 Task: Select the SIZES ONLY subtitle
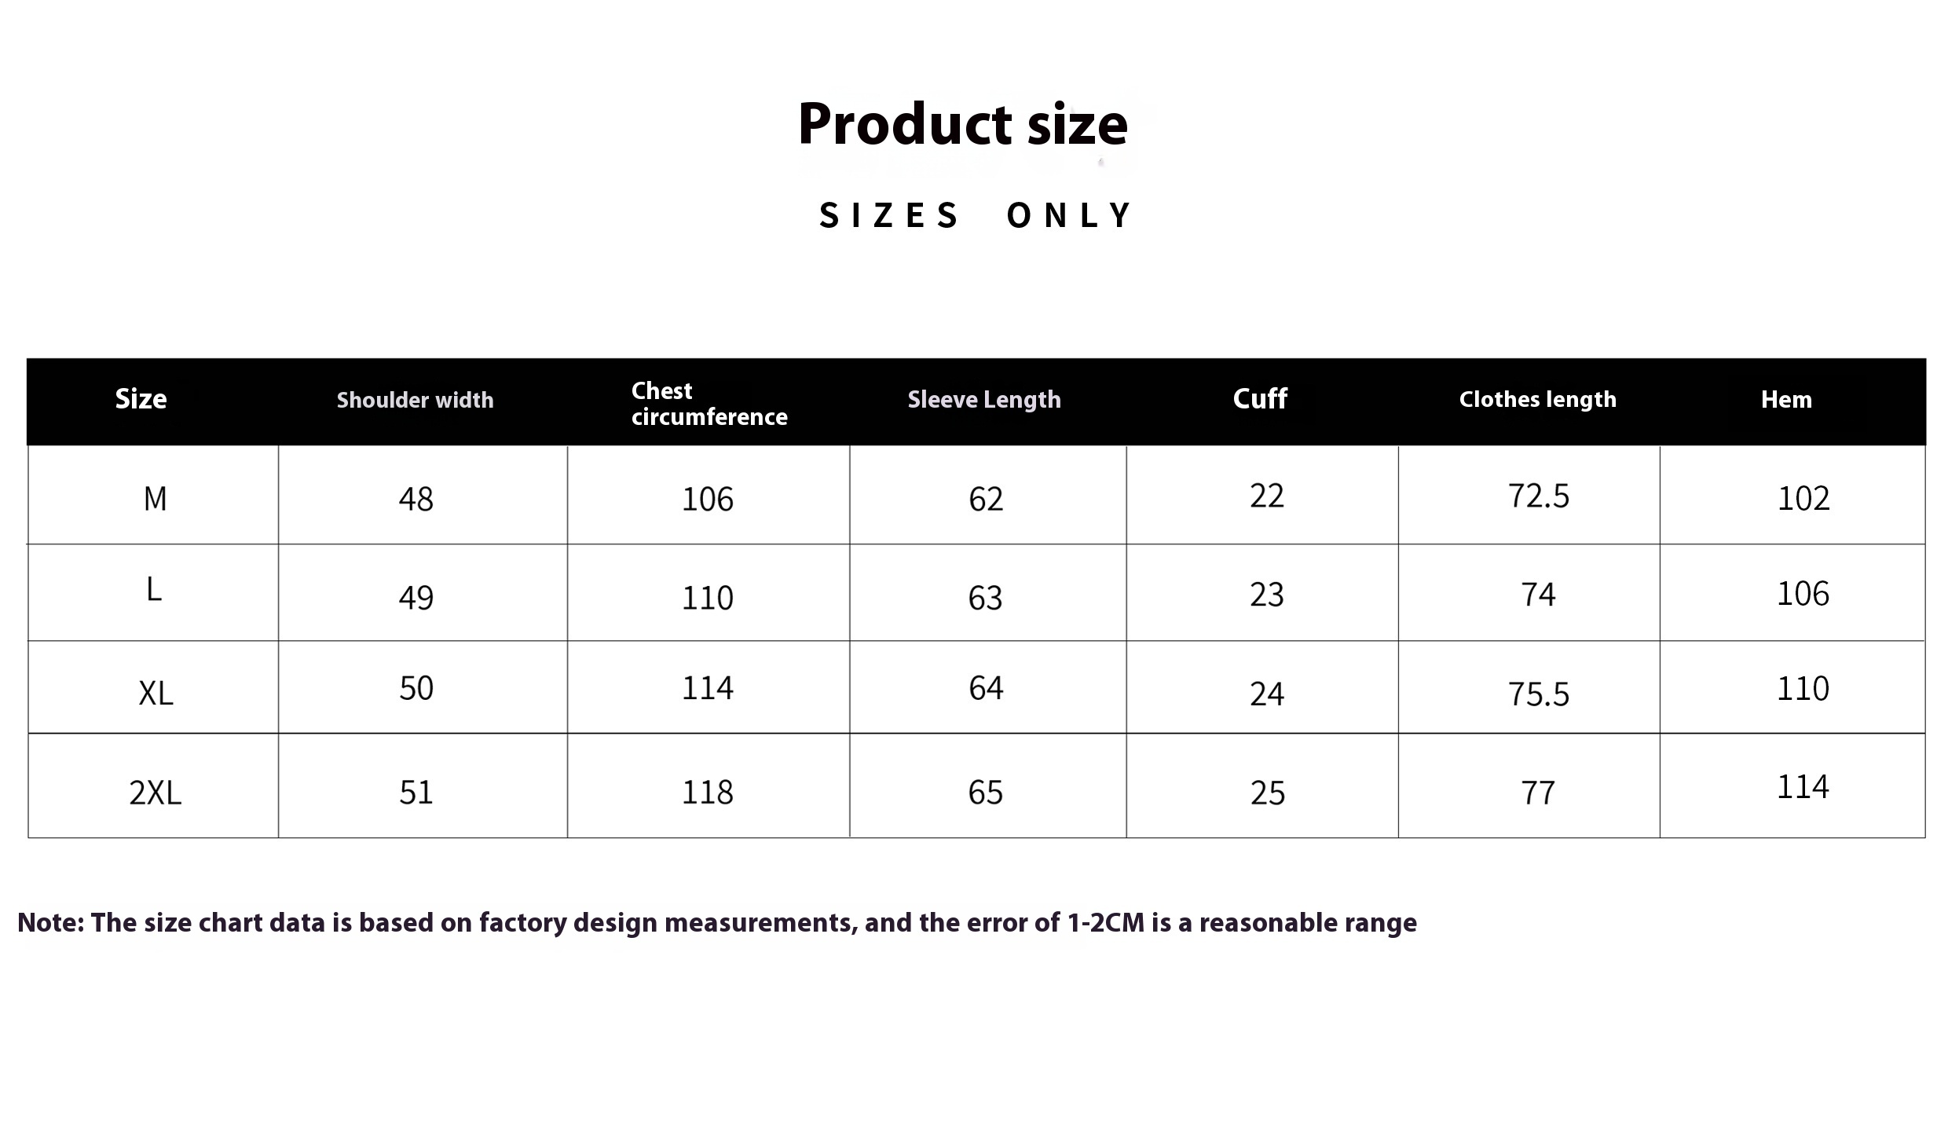coord(975,215)
